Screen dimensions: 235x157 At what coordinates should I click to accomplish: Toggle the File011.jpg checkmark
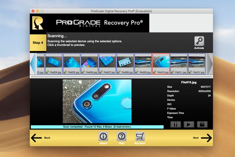point(172,72)
